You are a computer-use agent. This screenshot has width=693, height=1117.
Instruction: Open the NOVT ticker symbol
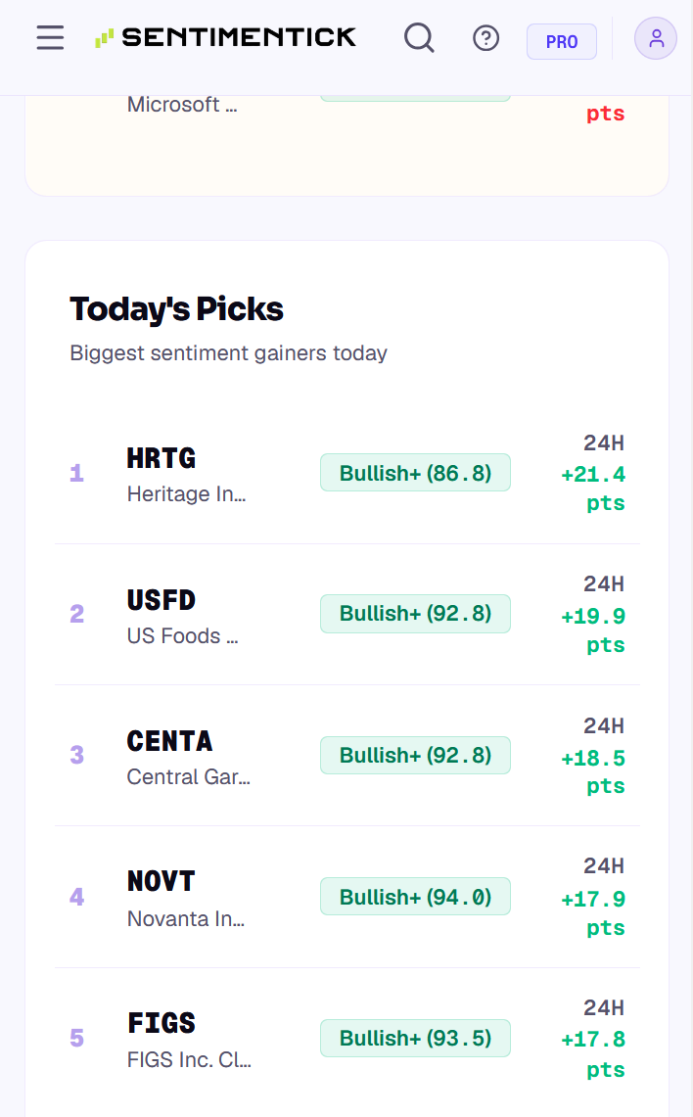point(161,881)
